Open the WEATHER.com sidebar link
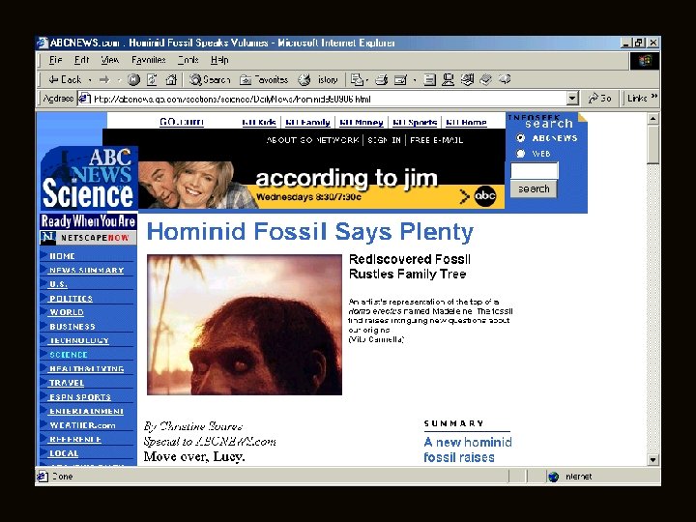The width and height of the screenshot is (696, 522). 82,424
